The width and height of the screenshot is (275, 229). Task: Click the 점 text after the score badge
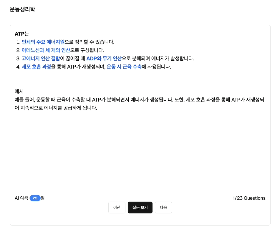[x=43, y=198]
